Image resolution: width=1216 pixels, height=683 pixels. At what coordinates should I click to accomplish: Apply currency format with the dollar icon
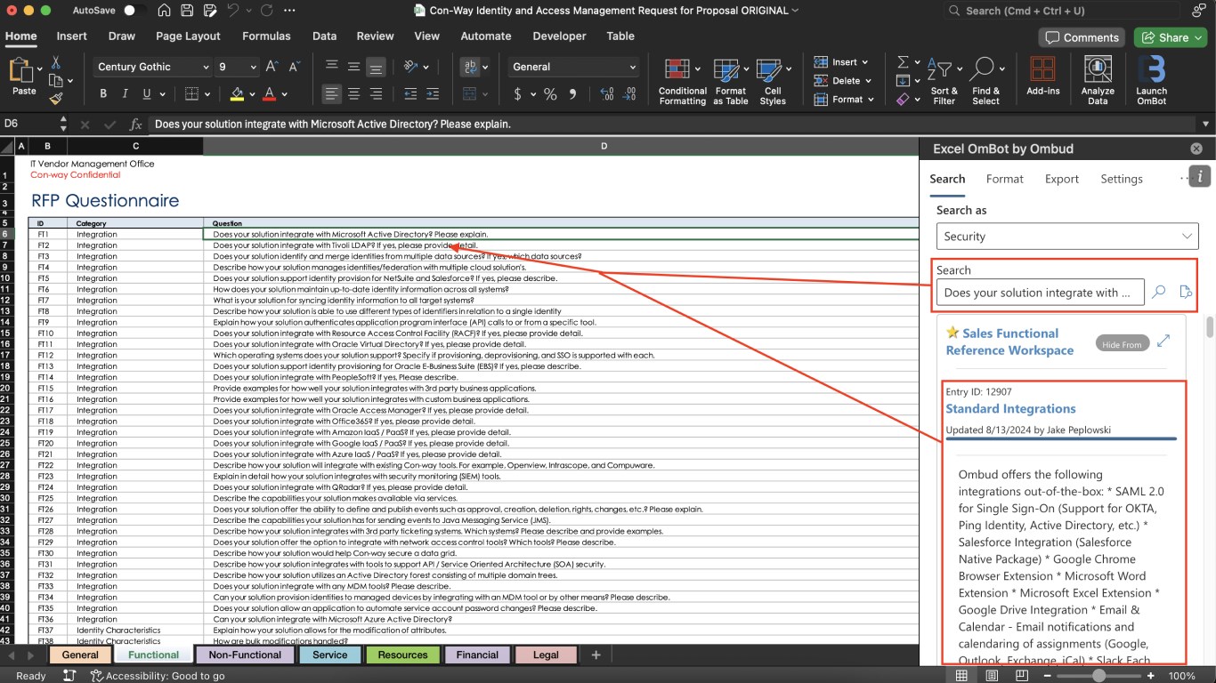(518, 94)
